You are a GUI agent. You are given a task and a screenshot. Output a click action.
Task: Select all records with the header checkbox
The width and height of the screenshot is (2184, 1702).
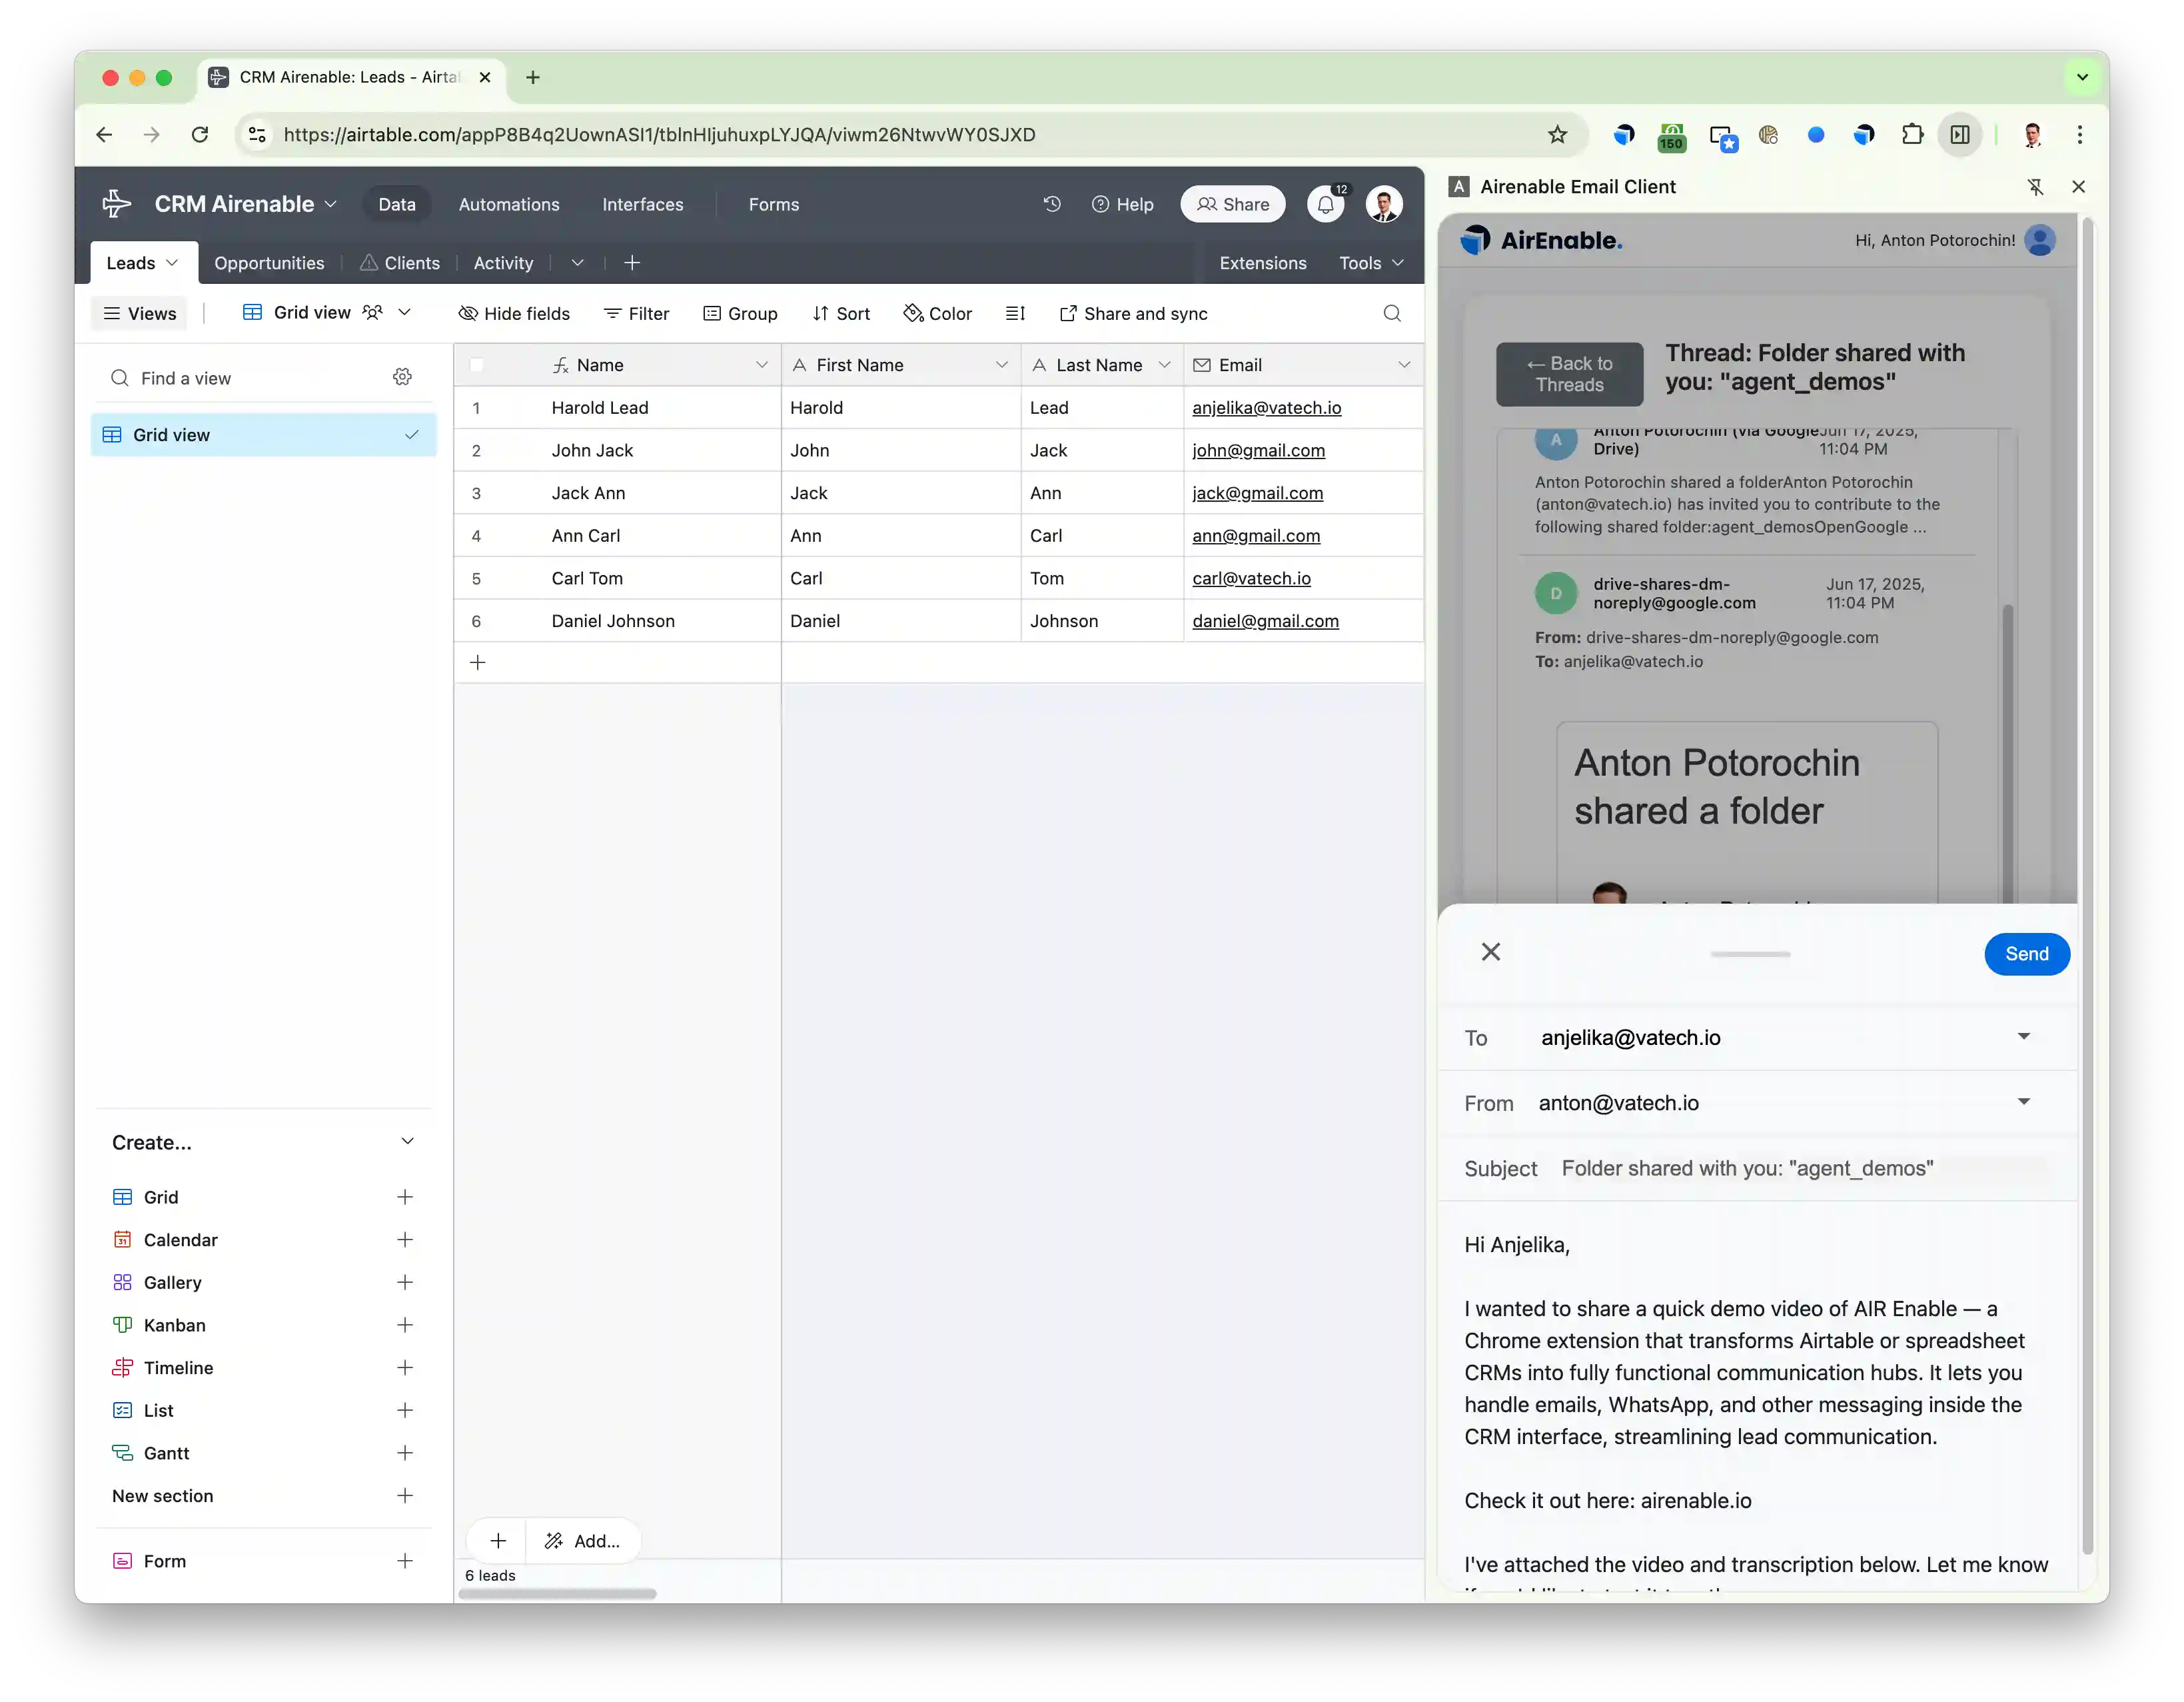(x=477, y=365)
